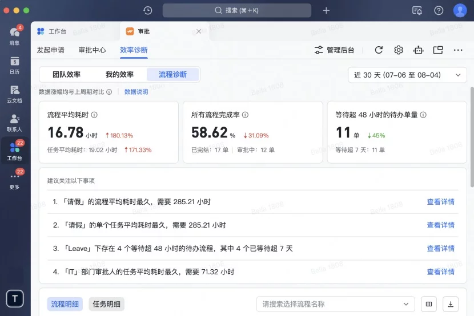Viewport: 474px width, 316px height.
Task: Click the robot assistant icon
Action: coord(419,50)
